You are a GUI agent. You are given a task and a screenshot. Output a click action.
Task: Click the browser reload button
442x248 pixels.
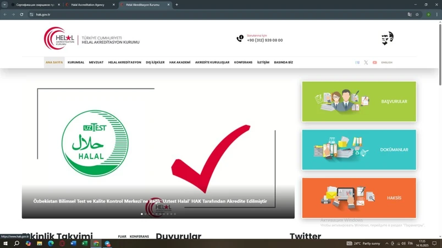(x=21, y=14)
